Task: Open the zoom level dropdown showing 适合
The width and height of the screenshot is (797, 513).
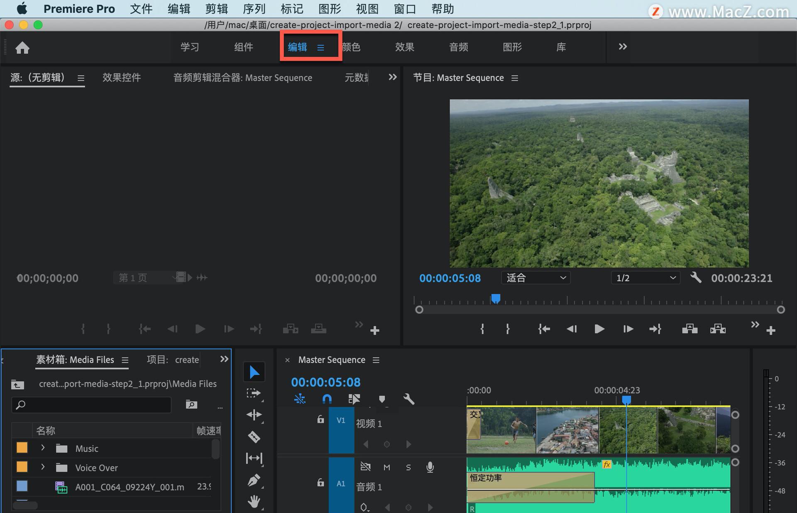Action: point(535,278)
